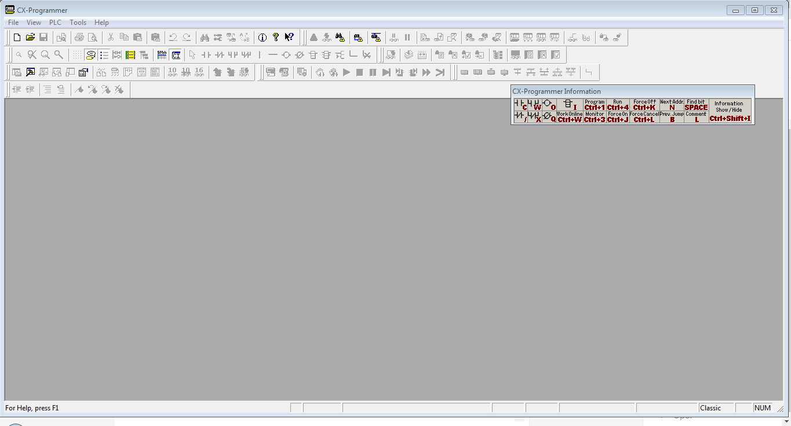
Task: Click the New Horizontal line icon
Action: tap(272, 55)
